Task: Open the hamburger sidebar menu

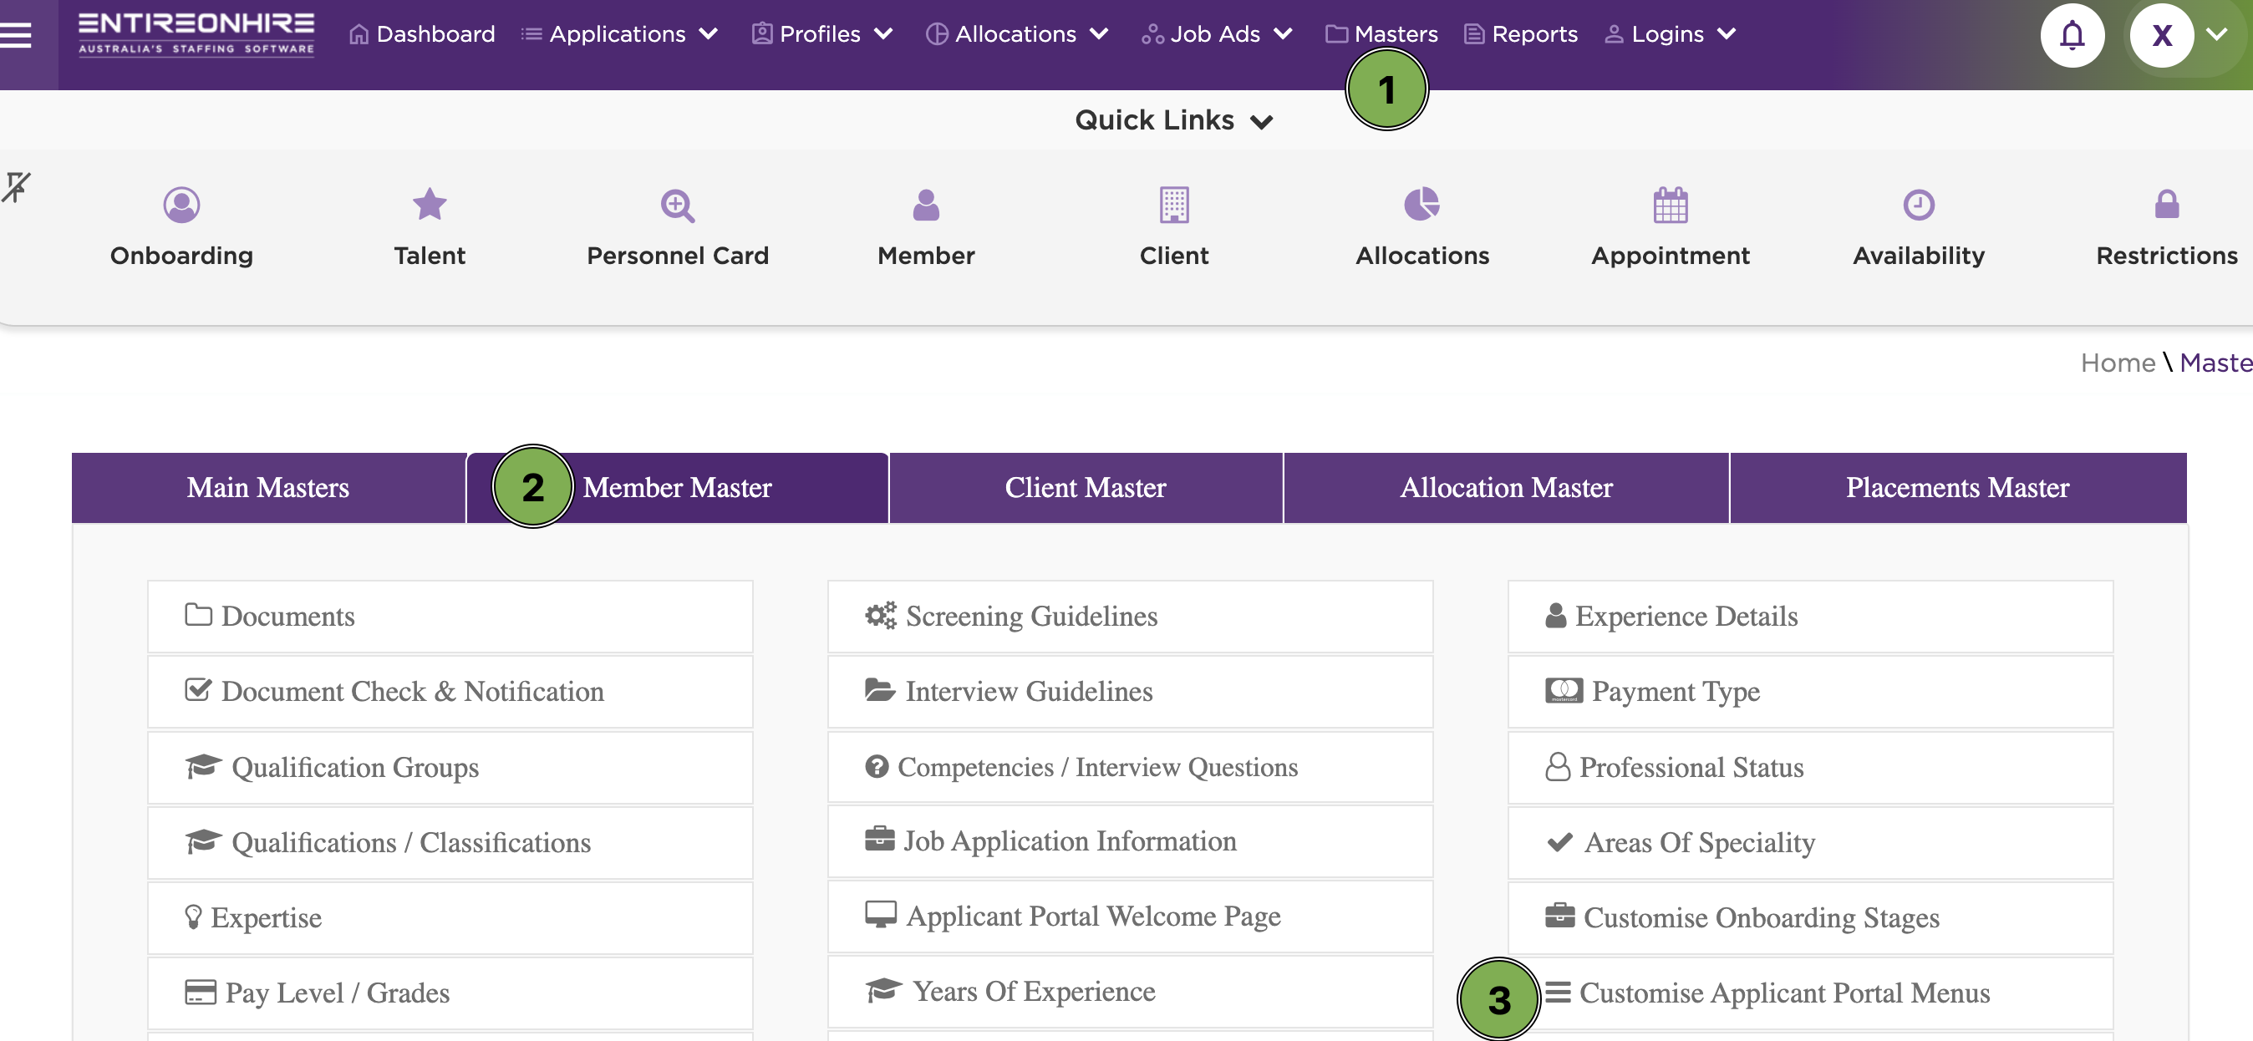Action: [x=16, y=34]
